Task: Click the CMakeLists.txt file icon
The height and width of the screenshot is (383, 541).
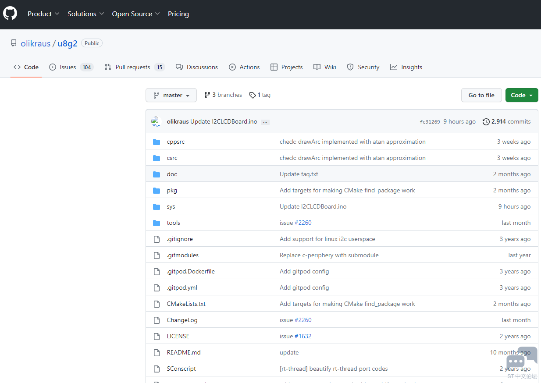Action: [x=157, y=304]
